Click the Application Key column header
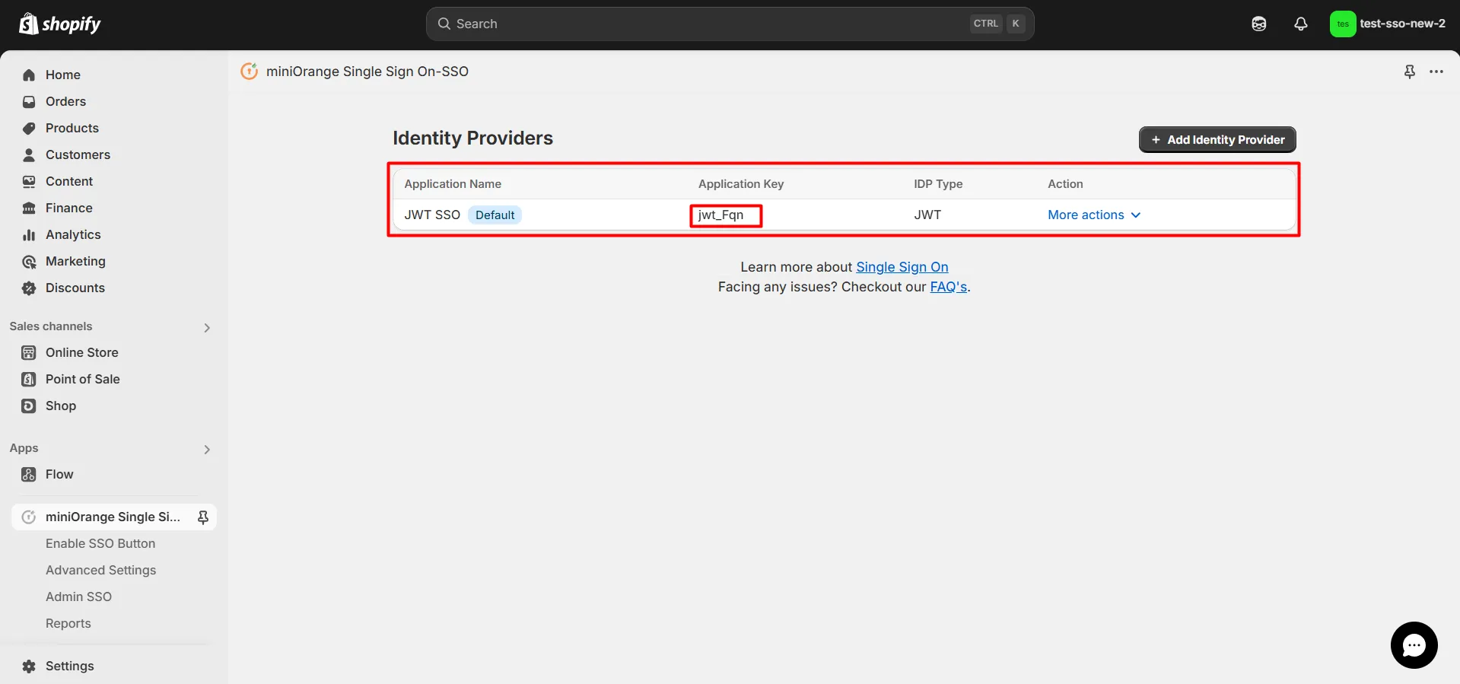Image resolution: width=1460 pixels, height=684 pixels. pyautogui.click(x=741, y=184)
